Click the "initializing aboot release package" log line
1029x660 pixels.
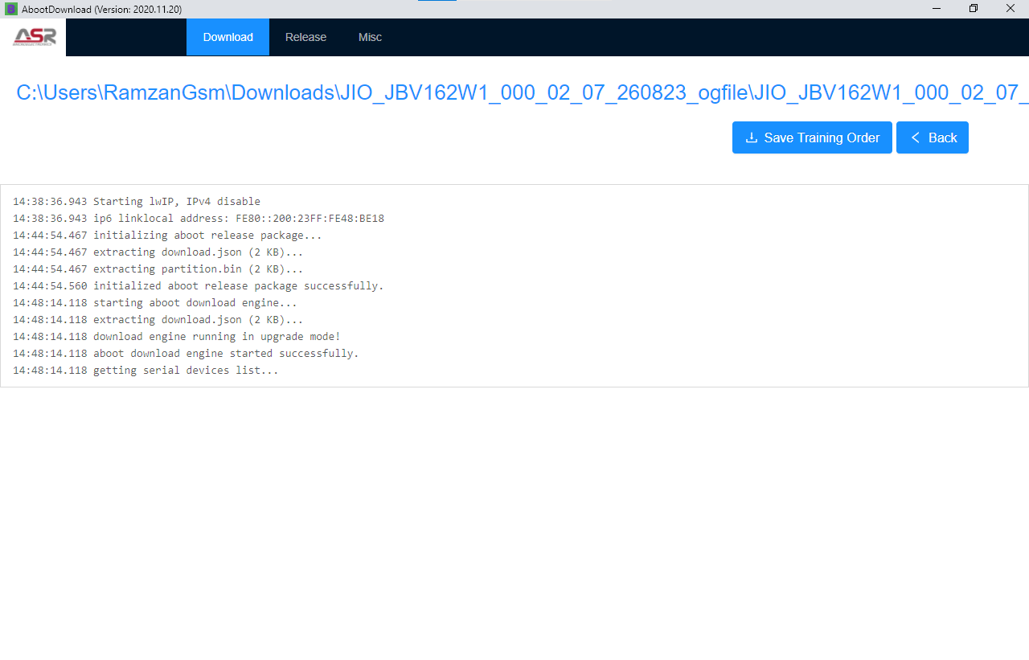207,236
